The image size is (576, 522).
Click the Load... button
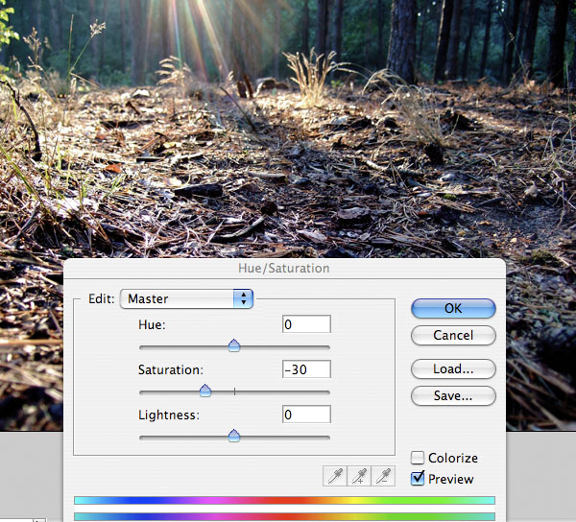tap(453, 368)
